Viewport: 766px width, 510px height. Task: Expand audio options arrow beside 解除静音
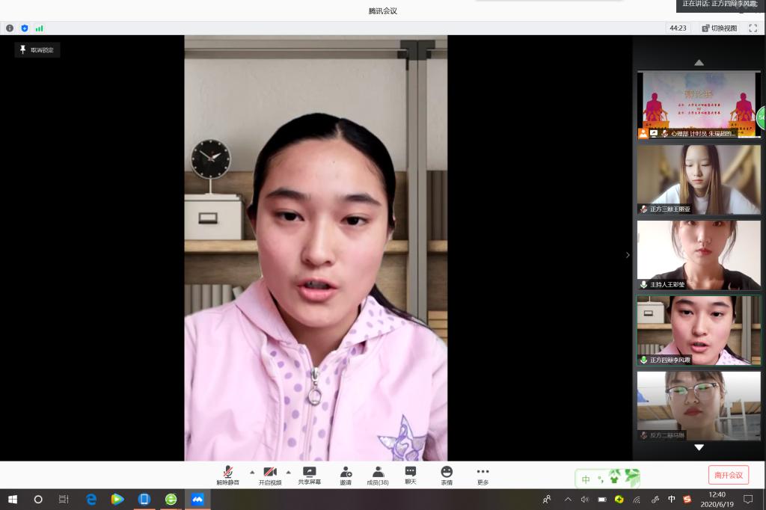point(251,472)
